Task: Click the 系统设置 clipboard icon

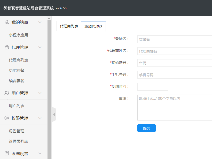Action: [x=7, y=154]
